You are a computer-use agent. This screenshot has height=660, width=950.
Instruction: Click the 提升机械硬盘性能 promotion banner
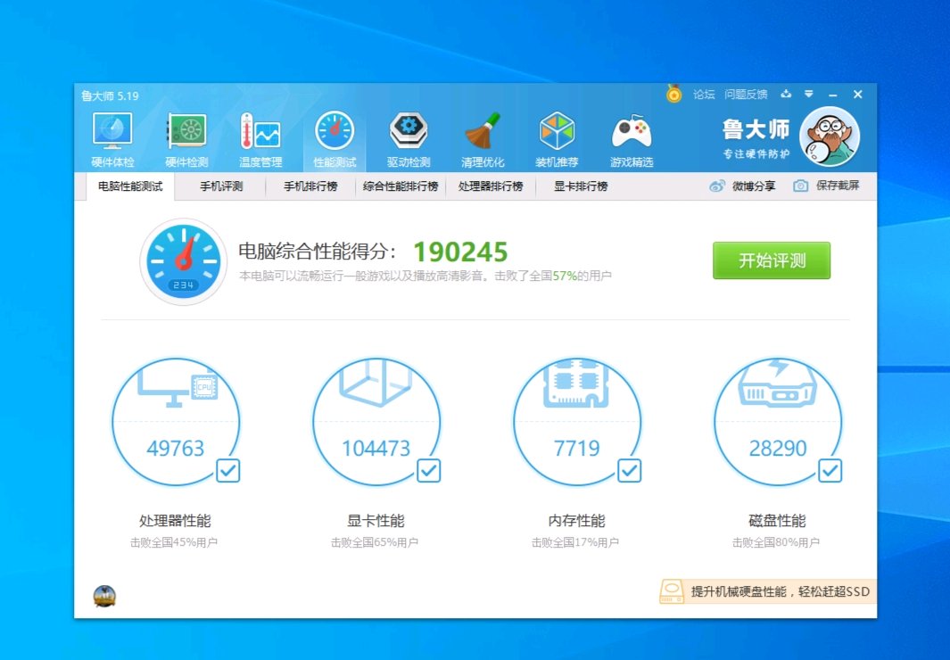[768, 591]
